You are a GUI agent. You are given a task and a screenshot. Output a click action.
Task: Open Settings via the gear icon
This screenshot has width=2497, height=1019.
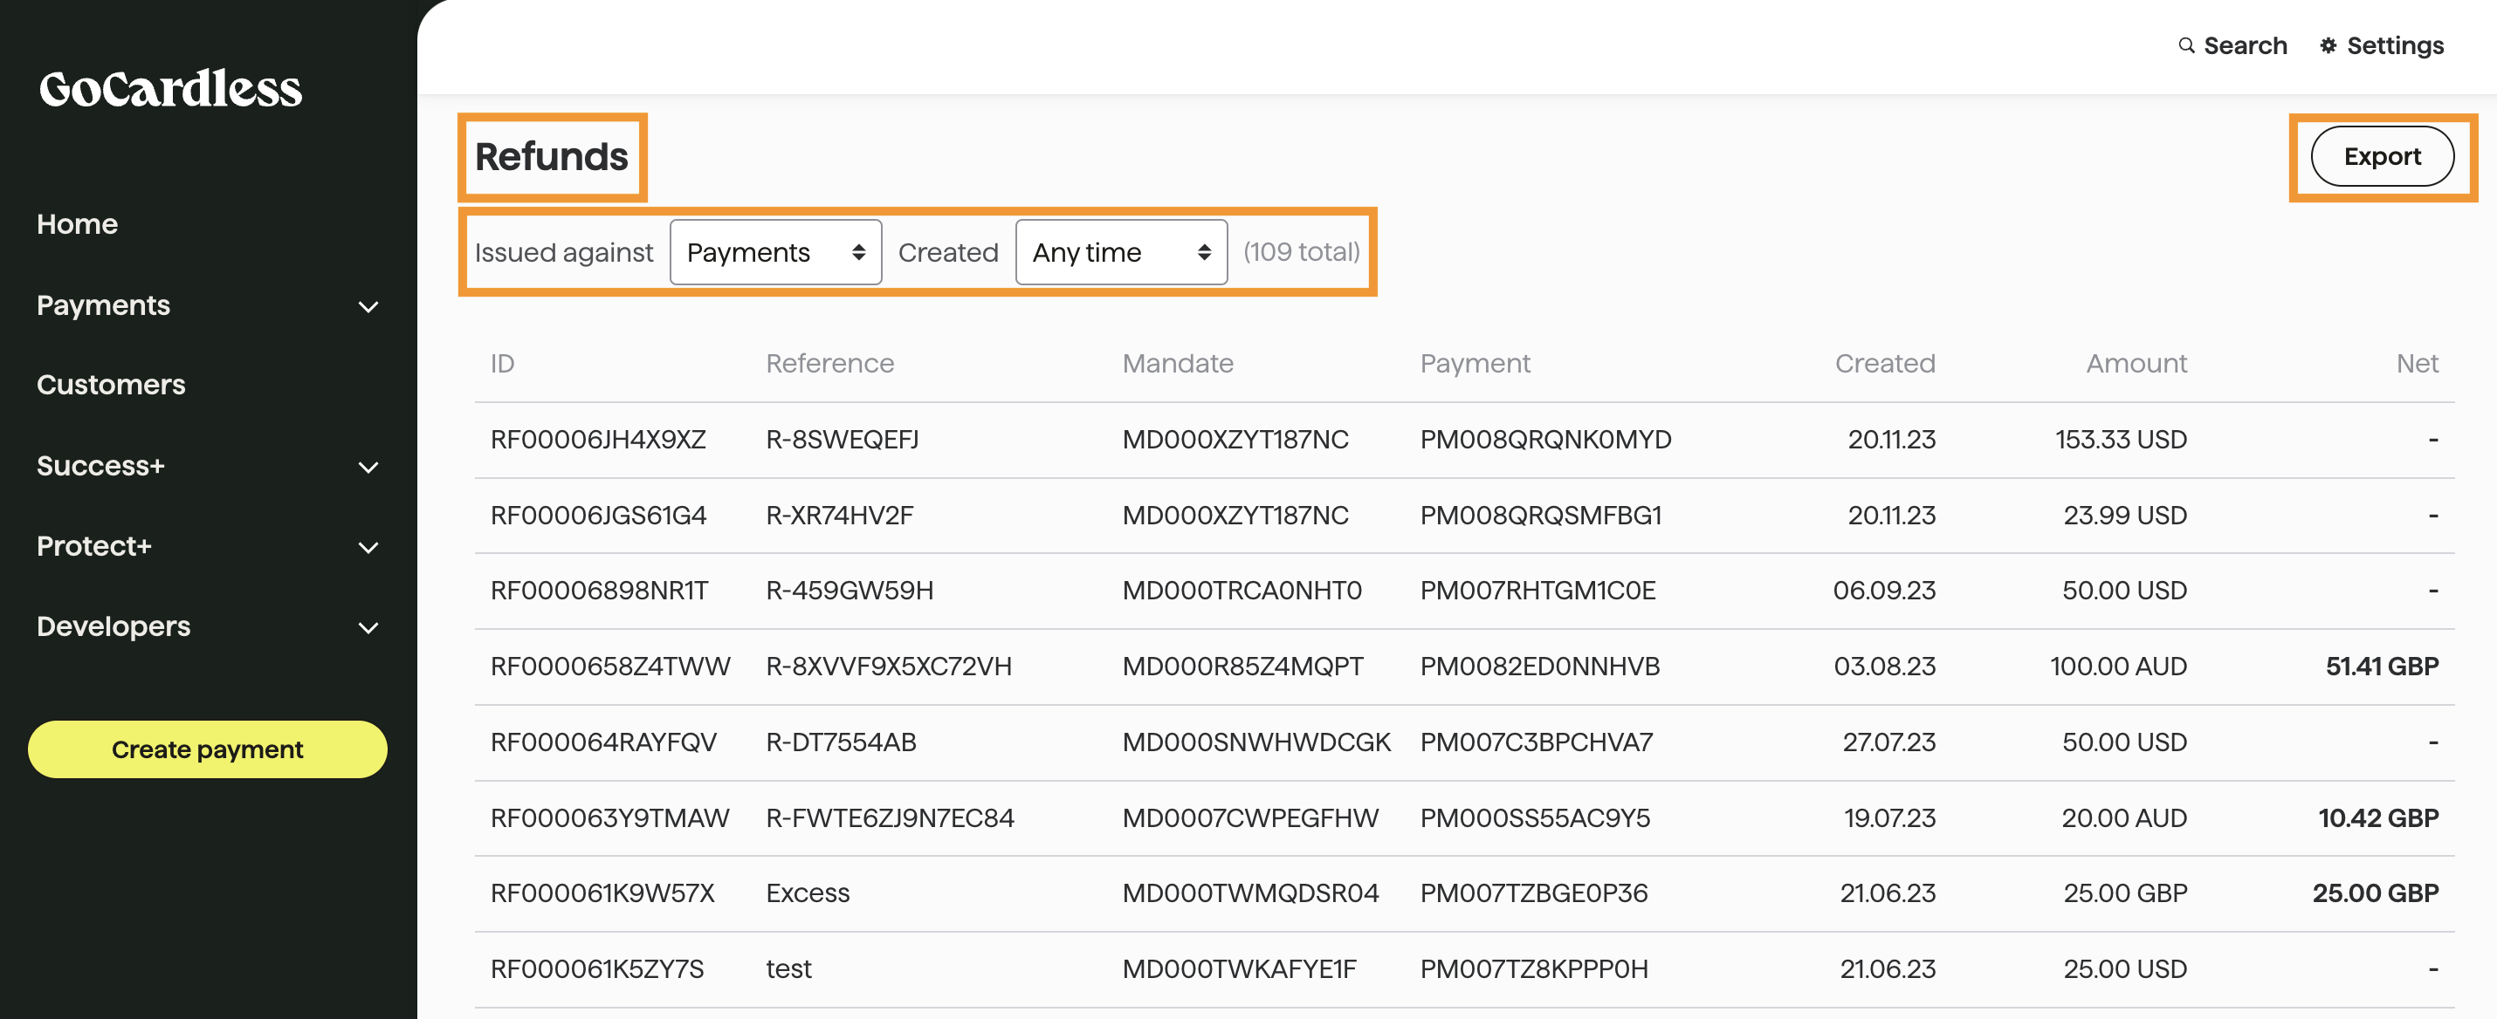coord(2328,45)
